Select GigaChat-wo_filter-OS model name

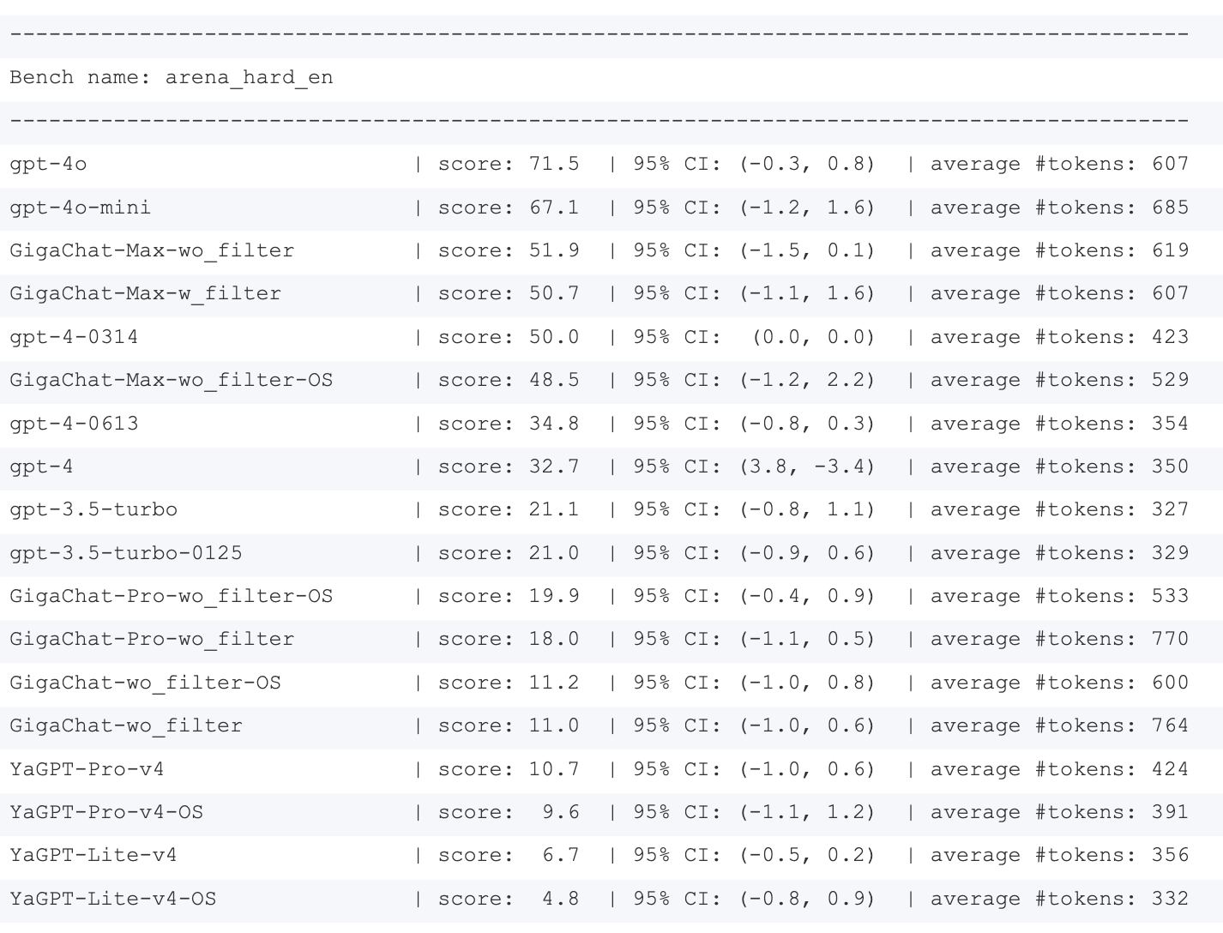[x=146, y=683]
